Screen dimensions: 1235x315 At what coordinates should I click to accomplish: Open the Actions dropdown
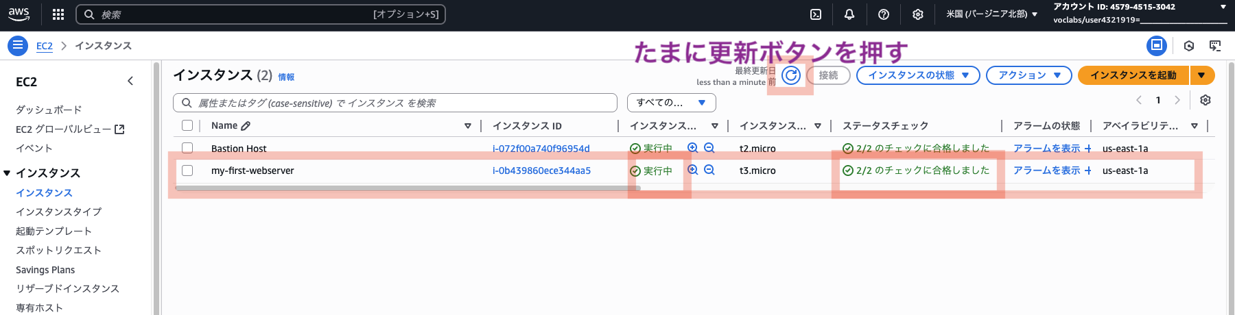coord(1029,75)
